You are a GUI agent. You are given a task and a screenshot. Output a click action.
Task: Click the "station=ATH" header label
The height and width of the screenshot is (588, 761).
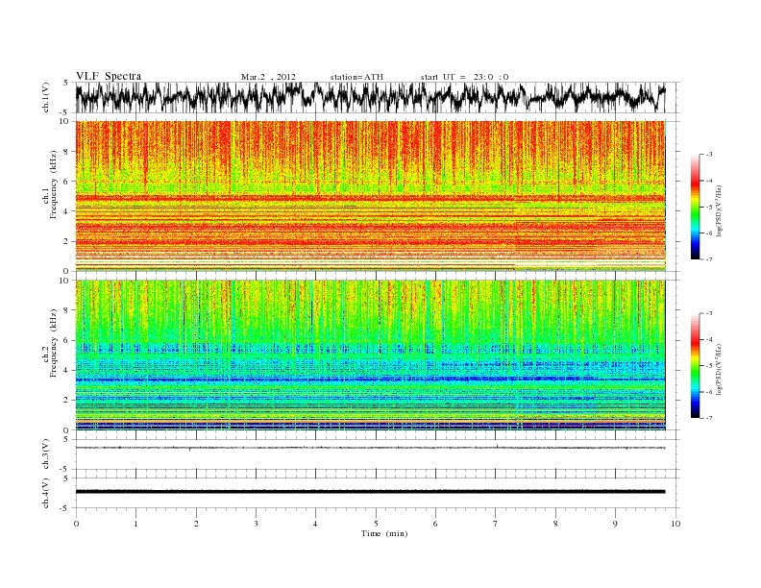pyautogui.click(x=356, y=77)
